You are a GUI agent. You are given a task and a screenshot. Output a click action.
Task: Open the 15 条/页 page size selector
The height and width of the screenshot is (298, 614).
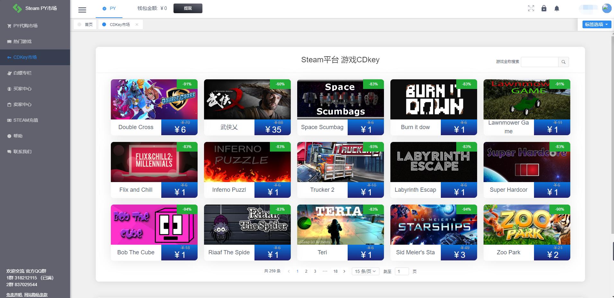(365, 271)
